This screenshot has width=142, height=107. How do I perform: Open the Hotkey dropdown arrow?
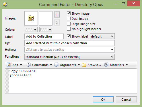pyautogui.click(x=112, y=50)
